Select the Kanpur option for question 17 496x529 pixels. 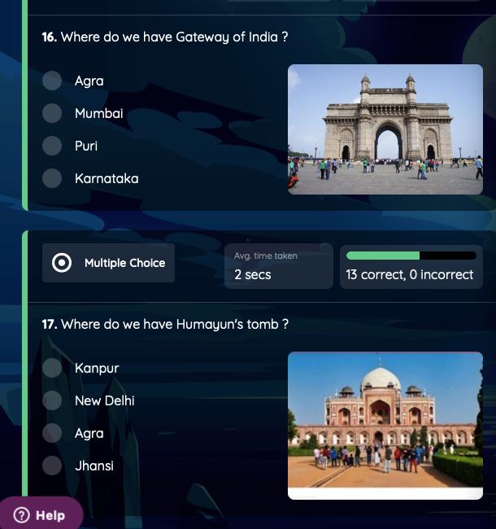pyautogui.click(x=52, y=368)
